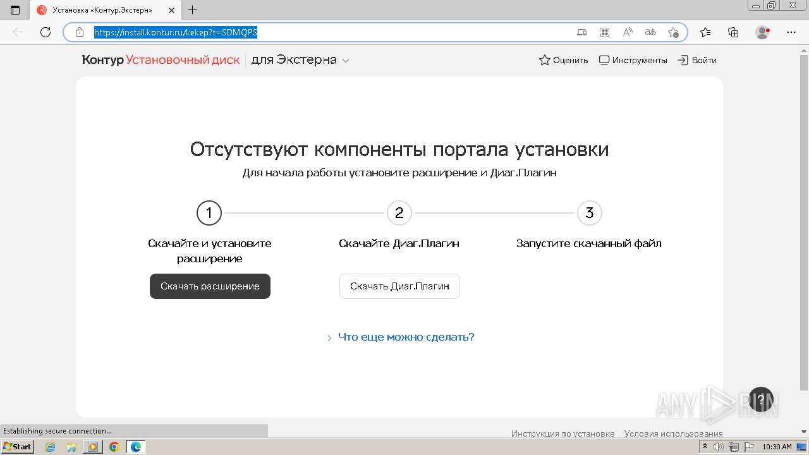Select step 3 circle
Image resolution: width=809 pixels, height=455 pixels.
tap(590, 213)
